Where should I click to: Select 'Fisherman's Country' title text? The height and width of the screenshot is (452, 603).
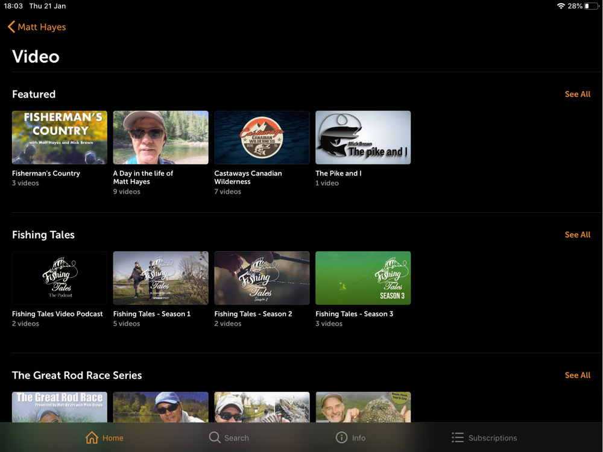tap(46, 174)
